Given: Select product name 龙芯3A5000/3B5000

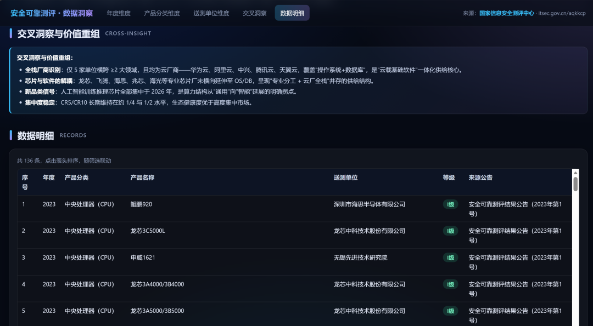Looking at the screenshot, I should click(x=158, y=311).
